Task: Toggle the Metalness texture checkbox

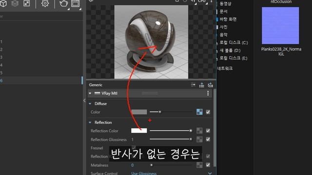Action: (208, 165)
